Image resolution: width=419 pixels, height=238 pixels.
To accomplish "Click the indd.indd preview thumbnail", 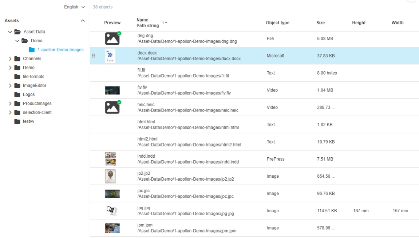I will click(110, 159).
